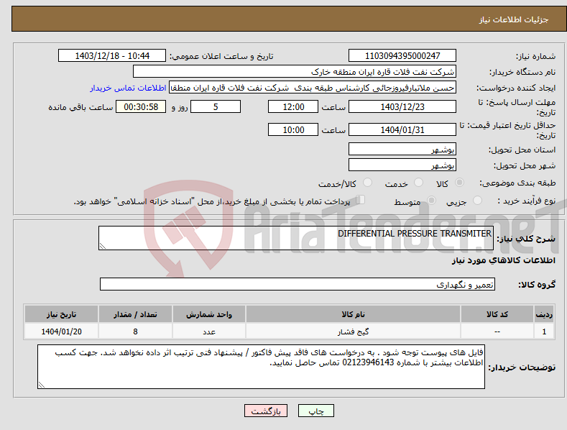The image size is (567, 430).
Task: Click the بازگشت back button
Action: coord(266,411)
